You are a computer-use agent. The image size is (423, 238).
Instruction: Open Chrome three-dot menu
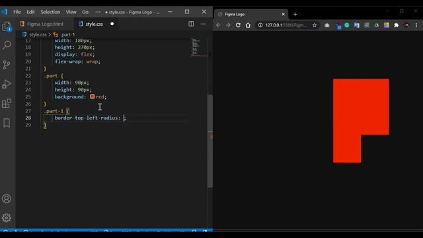tap(416, 25)
